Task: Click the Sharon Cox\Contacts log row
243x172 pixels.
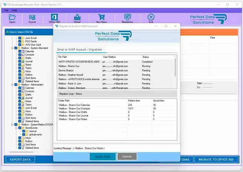Action: (x=117, y=108)
